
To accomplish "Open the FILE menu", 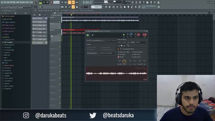I will click(x=2, y=2).
